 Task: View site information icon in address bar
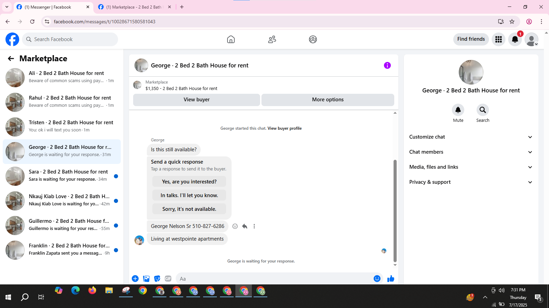pos(47,22)
